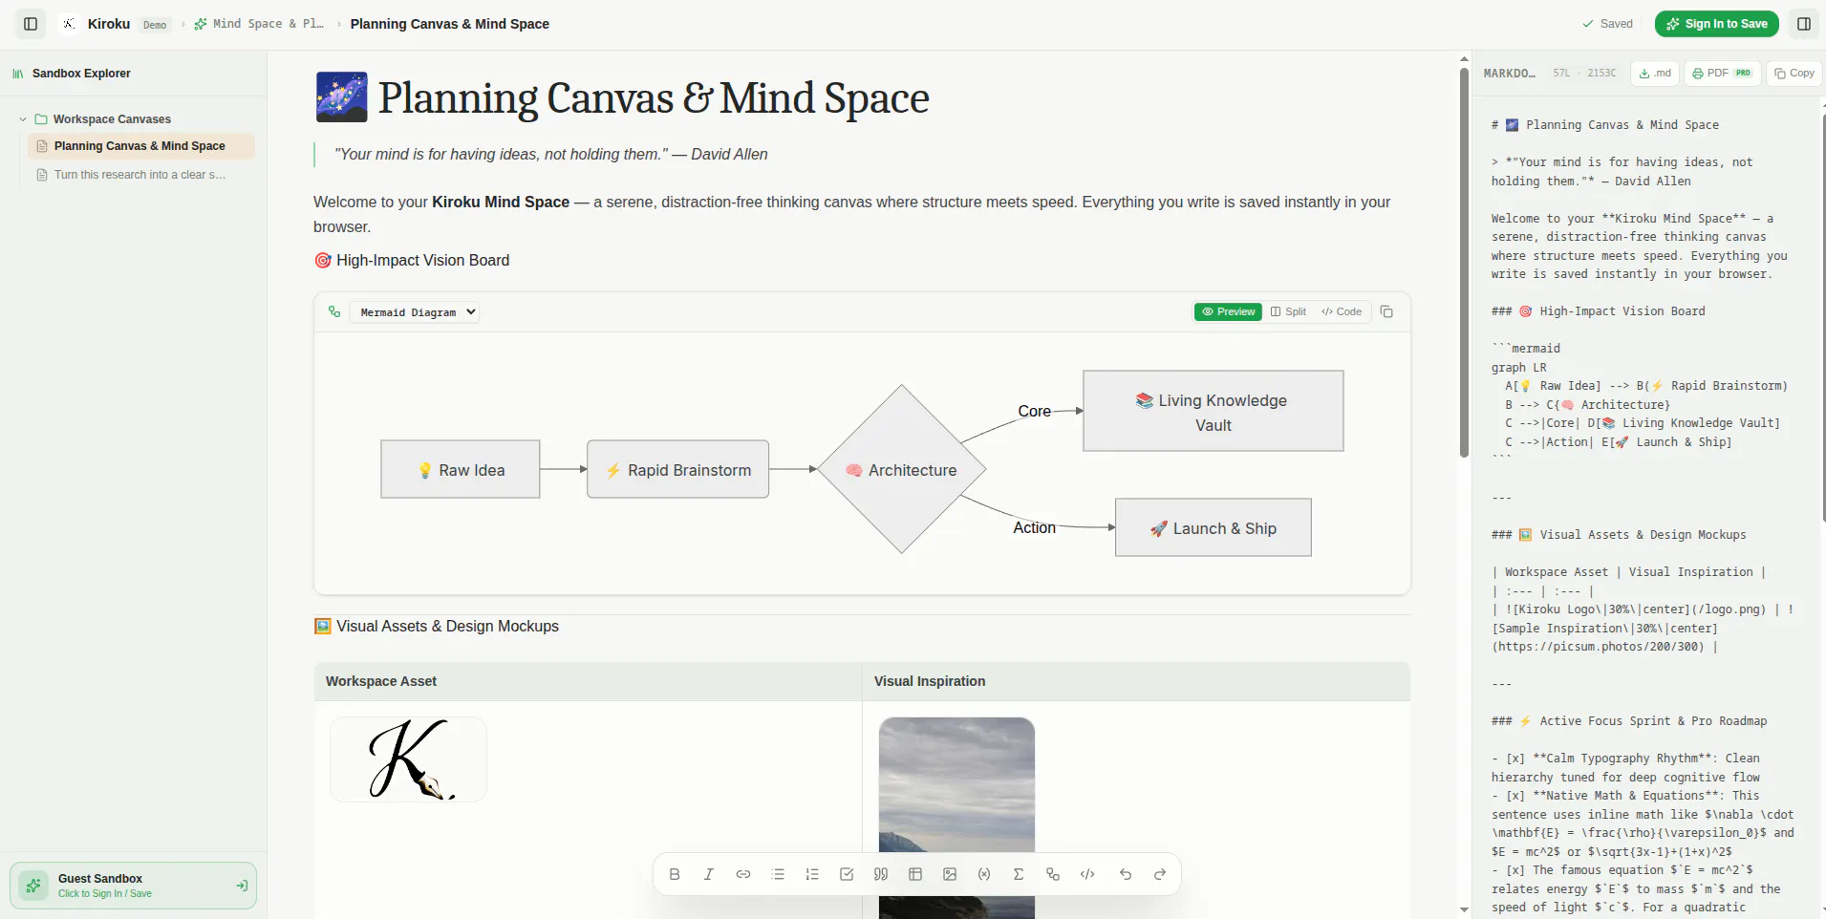Click the Living Knowledge Vault node
This screenshot has width=1826, height=919.
(x=1214, y=411)
